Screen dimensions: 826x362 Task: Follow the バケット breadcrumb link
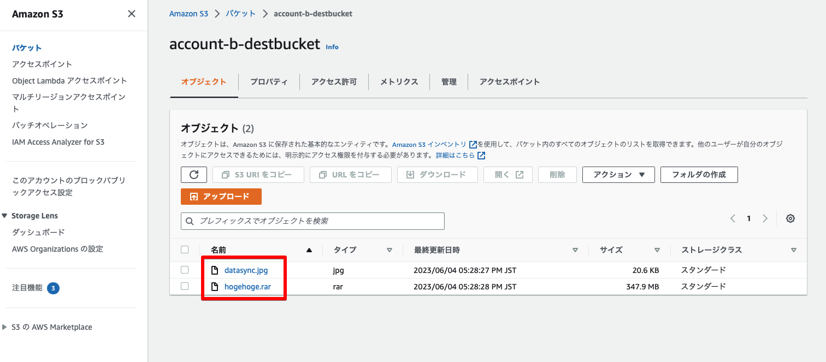pyautogui.click(x=241, y=14)
